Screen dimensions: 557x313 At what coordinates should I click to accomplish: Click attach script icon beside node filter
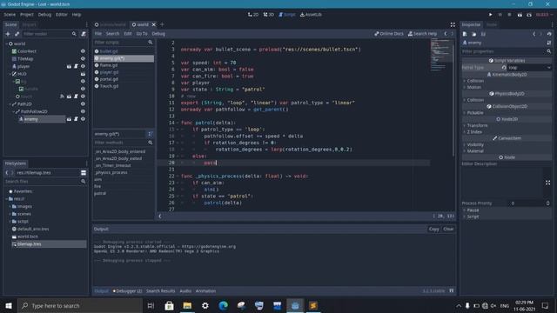point(84,34)
